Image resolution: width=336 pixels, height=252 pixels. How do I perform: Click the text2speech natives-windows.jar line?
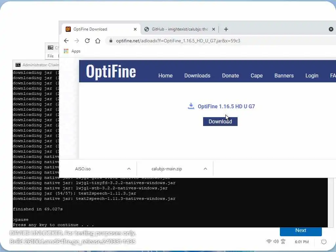94,199
